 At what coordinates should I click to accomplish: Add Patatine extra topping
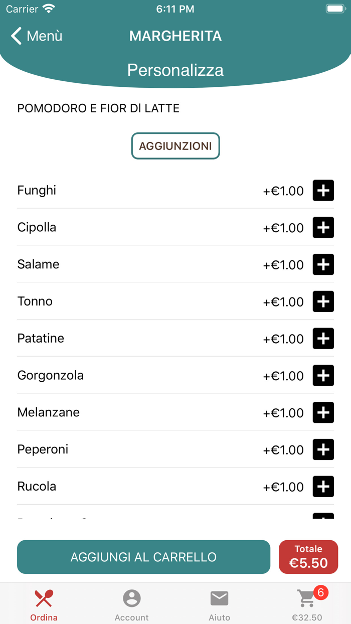323,339
